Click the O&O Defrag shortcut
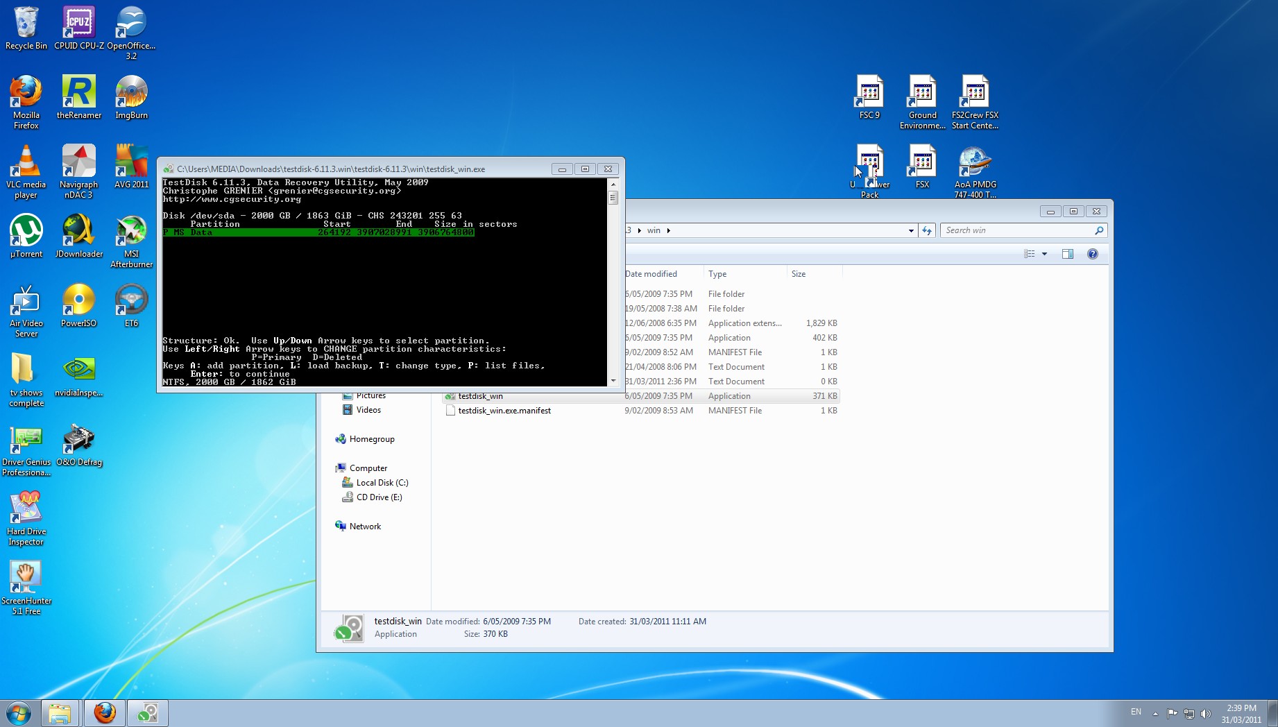1278x727 pixels. (x=79, y=444)
